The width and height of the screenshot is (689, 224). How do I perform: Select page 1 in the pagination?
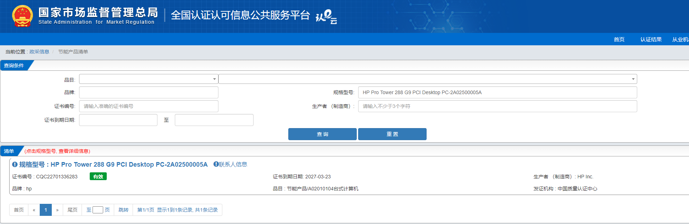[46, 210]
